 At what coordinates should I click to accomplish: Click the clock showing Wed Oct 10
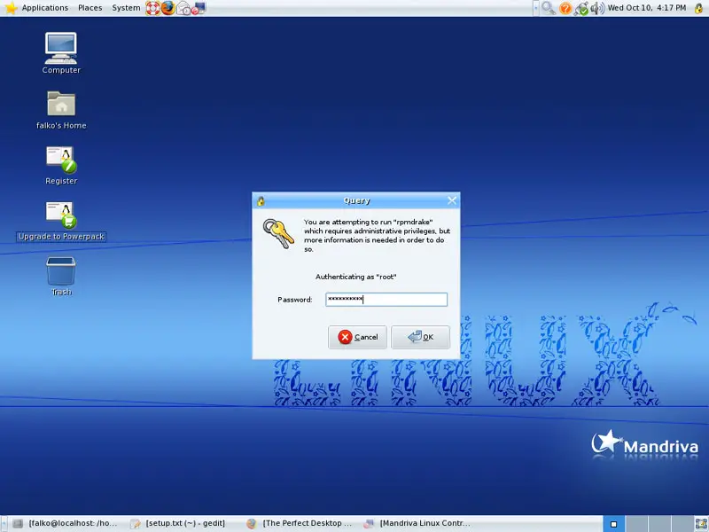coord(647,8)
